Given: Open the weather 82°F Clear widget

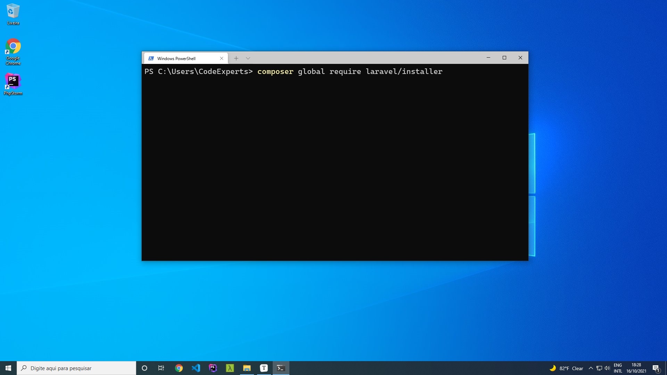Looking at the screenshot, I should point(566,368).
